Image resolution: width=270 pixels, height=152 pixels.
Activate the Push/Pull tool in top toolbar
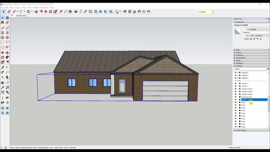[x=36, y=12]
